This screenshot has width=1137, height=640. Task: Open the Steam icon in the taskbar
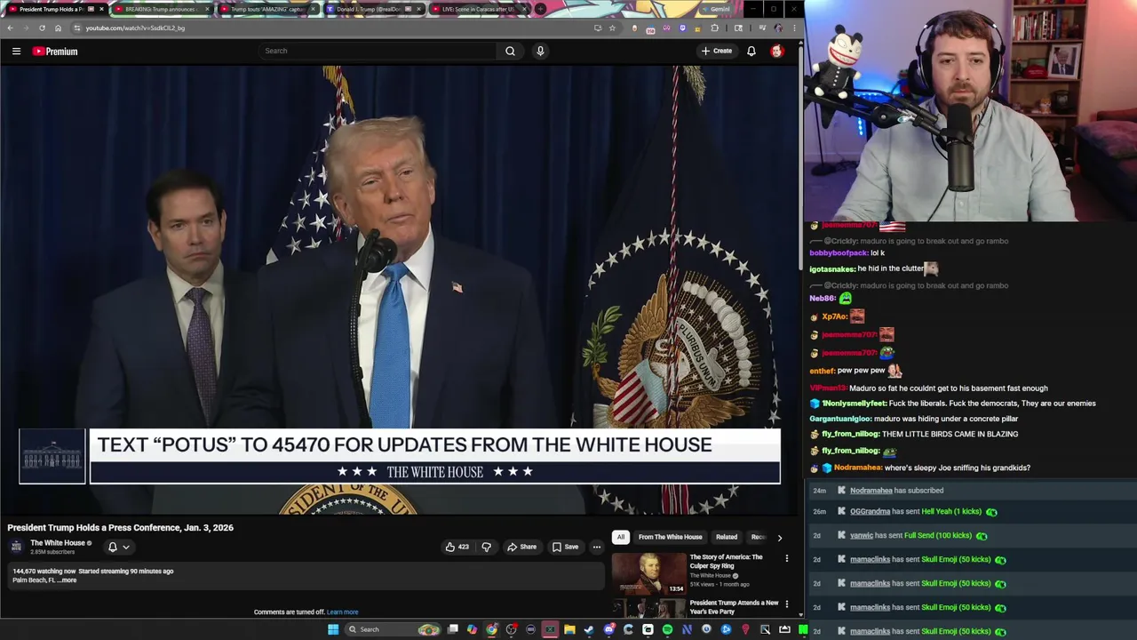click(589, 629)
